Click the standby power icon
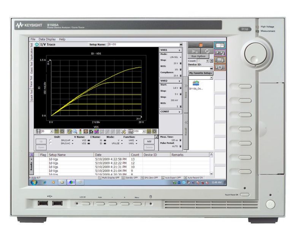 pos(220,67)
